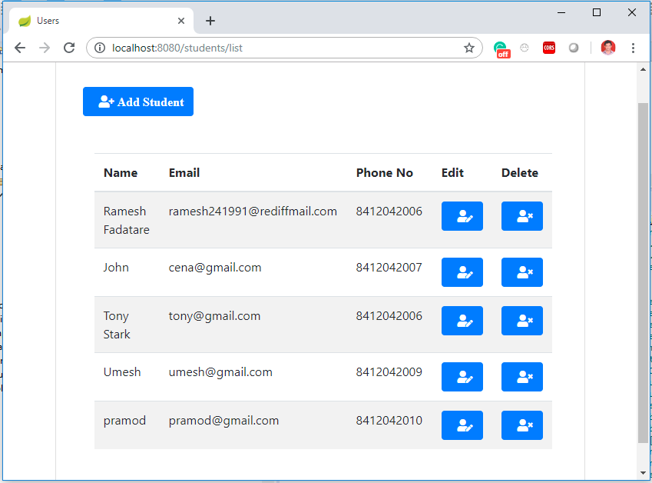This screenshot has width=652, height=483.
Task: Bookmark this page with the star icon
Action: 469,48
